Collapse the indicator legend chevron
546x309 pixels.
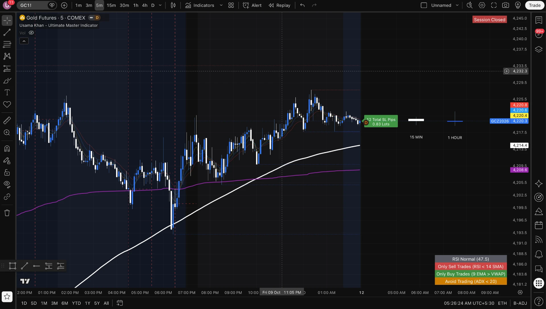24,41
